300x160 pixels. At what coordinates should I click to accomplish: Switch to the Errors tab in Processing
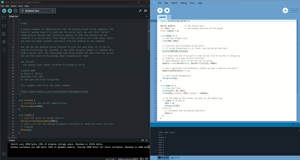(x=175, y=158)
